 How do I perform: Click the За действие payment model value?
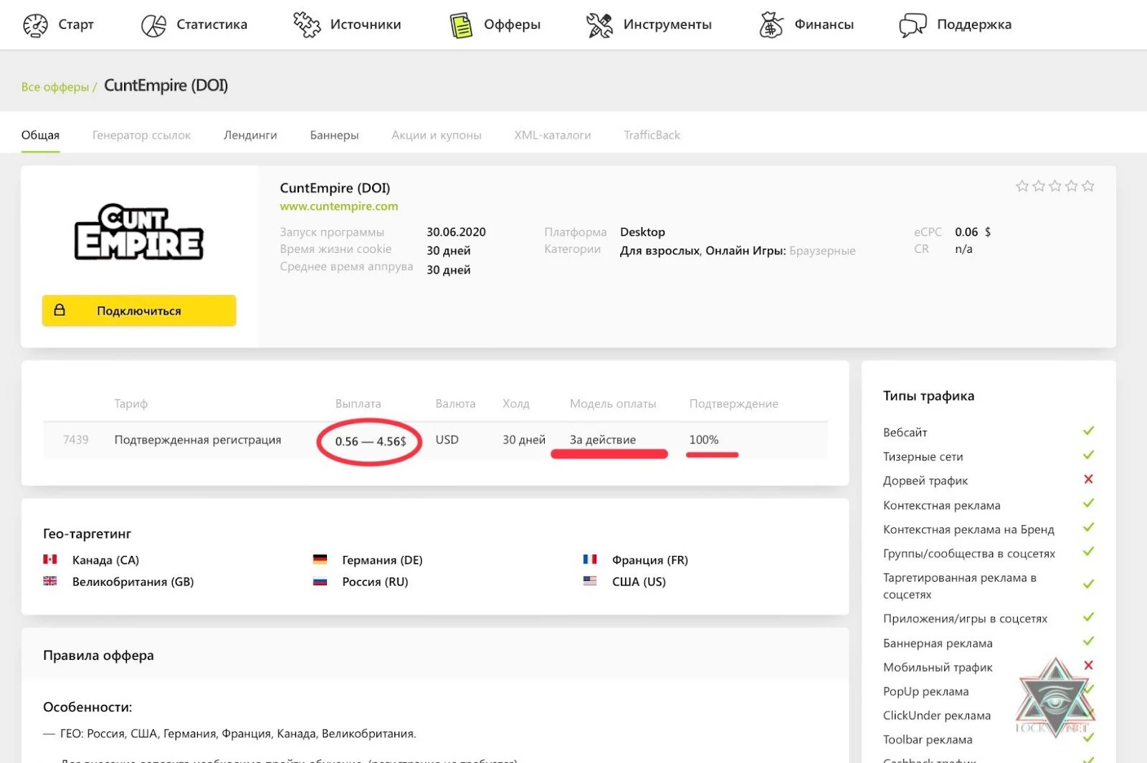[x=603, y=440]
